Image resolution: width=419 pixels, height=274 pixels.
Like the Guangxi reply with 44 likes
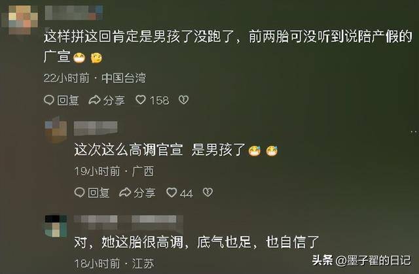tap(172, 192)
